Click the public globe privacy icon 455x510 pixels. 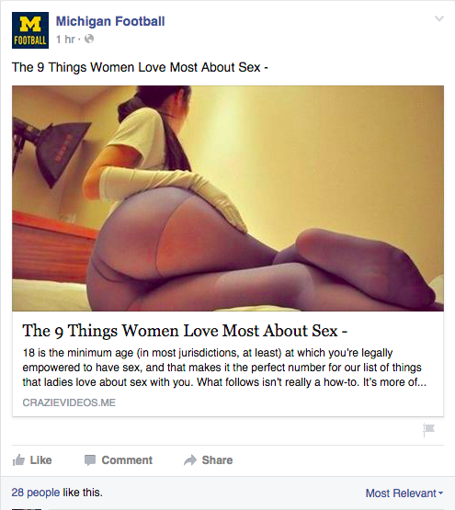pyautogui.click(x=89, y=39)
